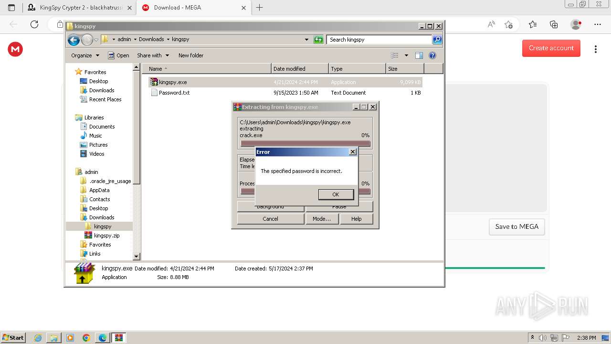
Task: Click the MEGA logo icon
Action: pyautogui.click(x=15, y=49)
